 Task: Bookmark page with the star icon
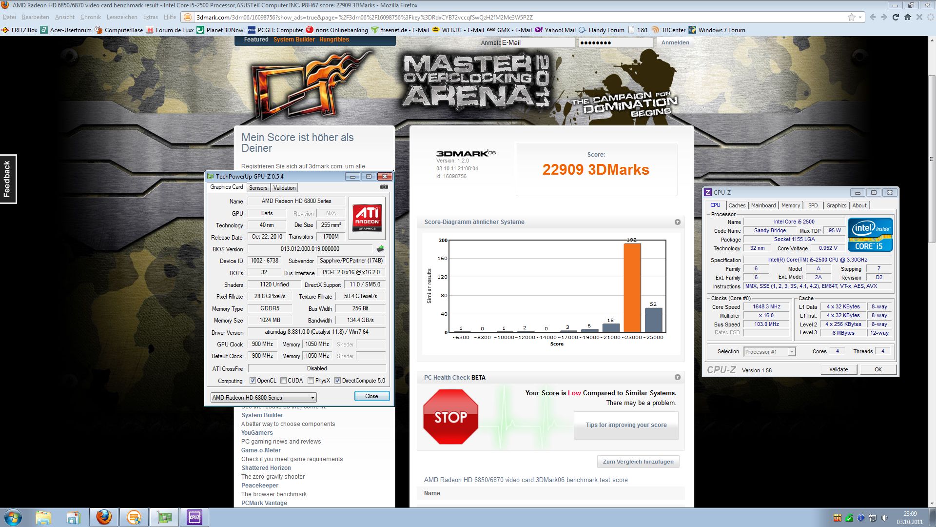(x=851, y=17)
